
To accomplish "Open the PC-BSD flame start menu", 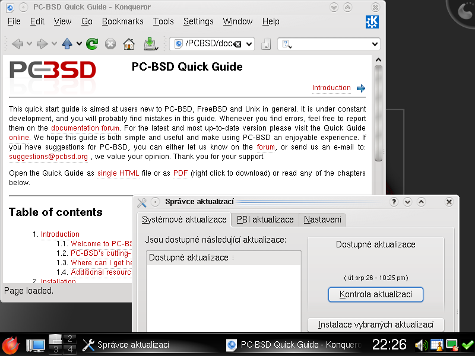I will tap(11, 345).
